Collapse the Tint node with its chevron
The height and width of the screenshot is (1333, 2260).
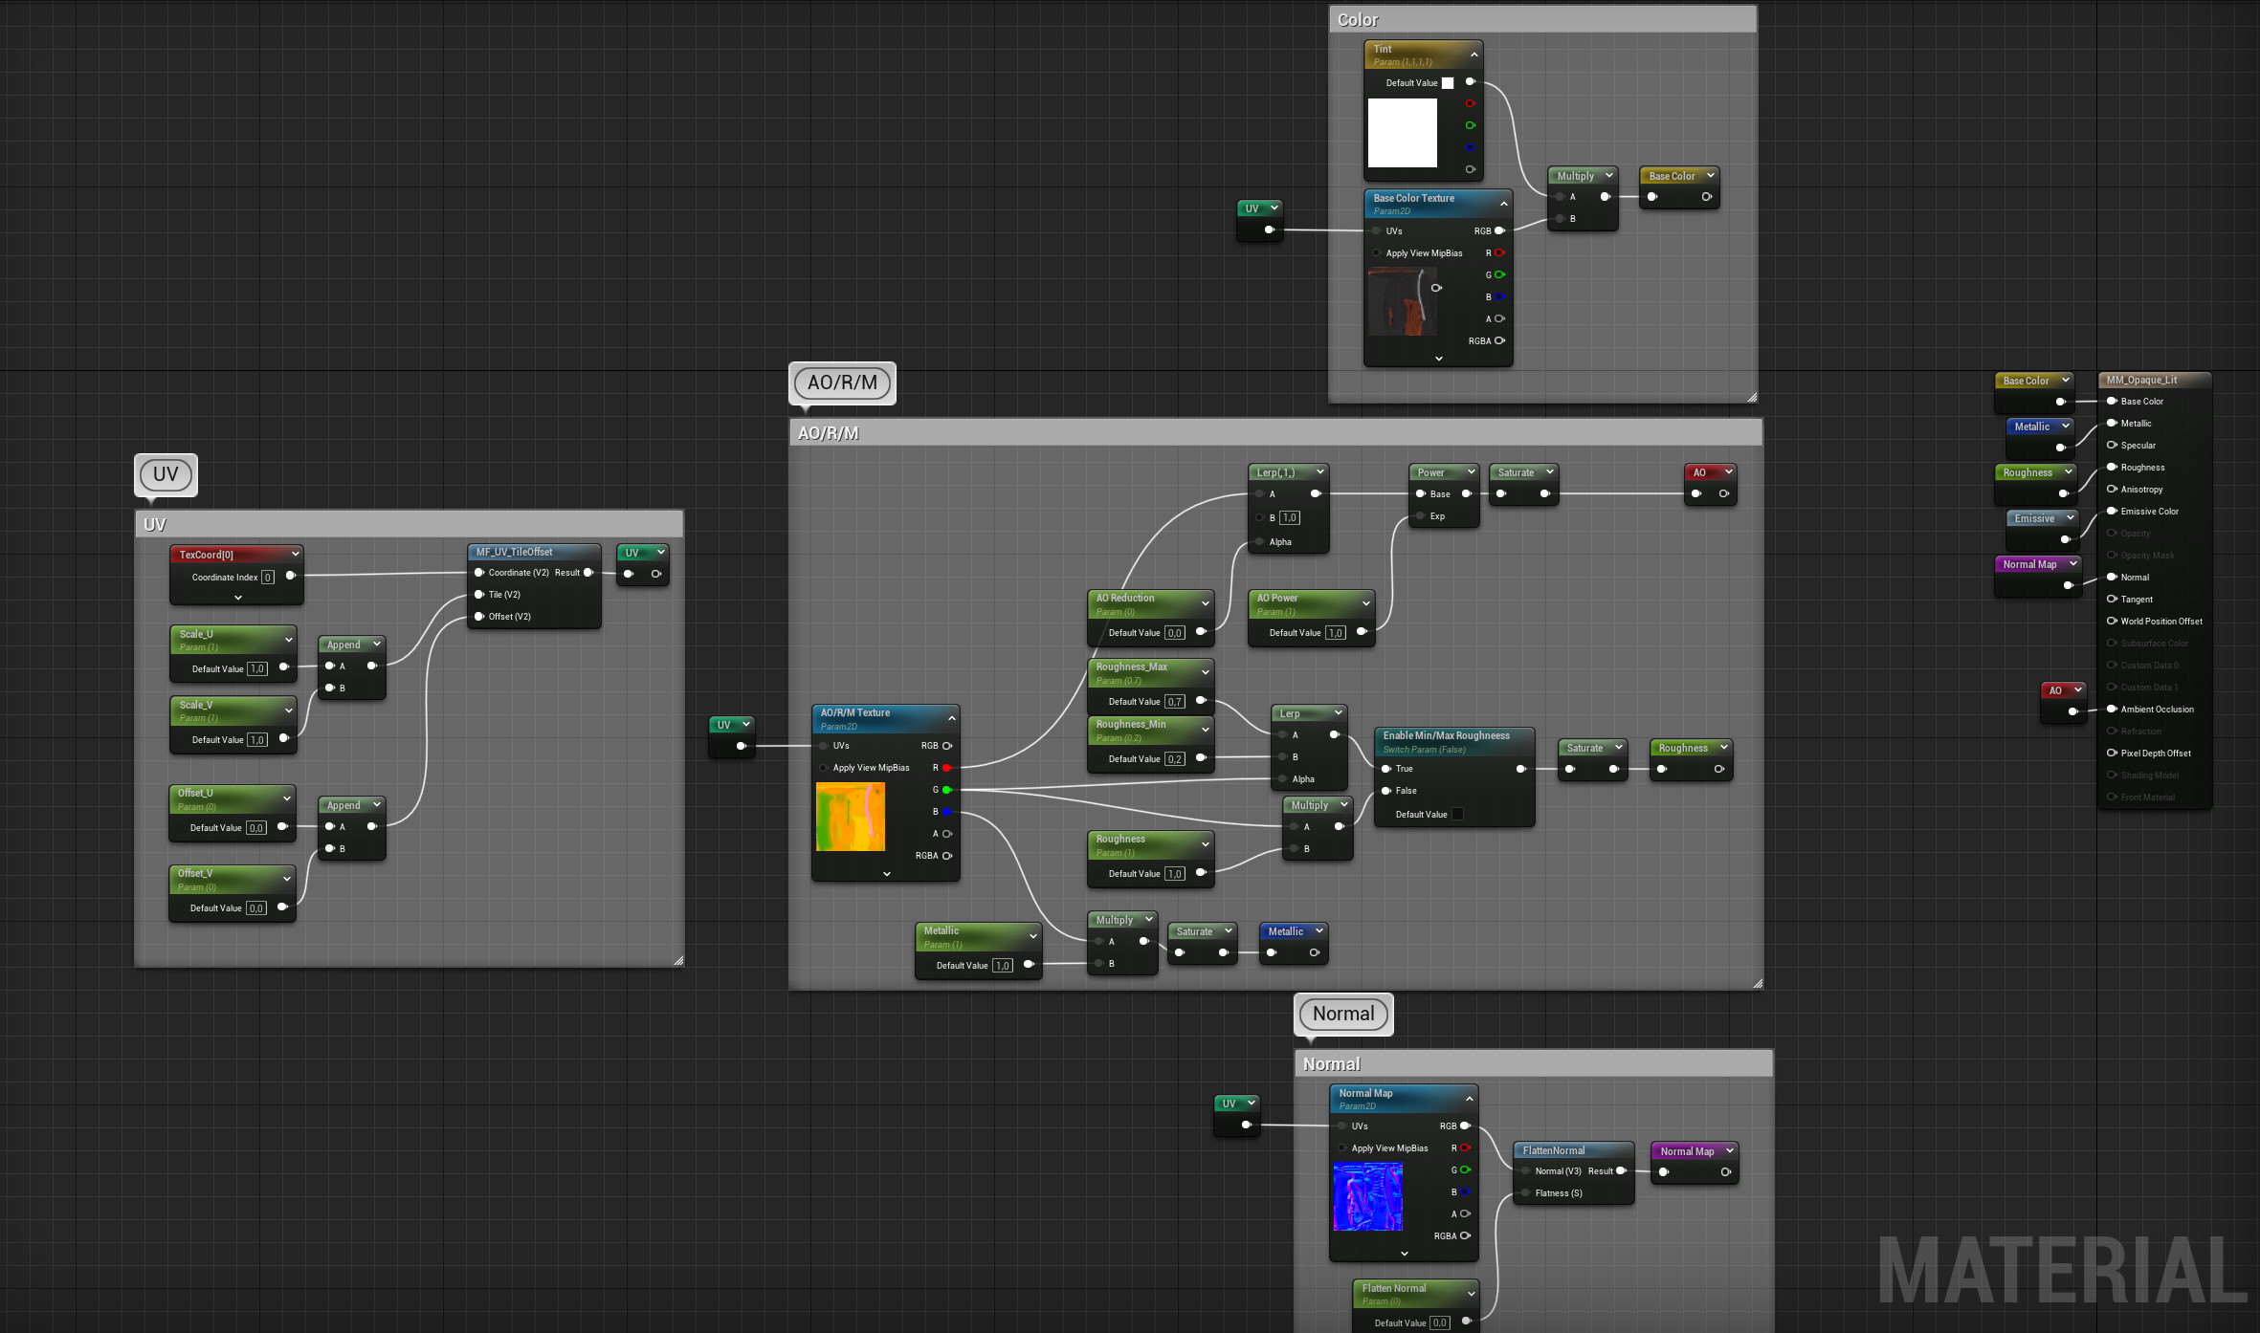pos(1473,55)
